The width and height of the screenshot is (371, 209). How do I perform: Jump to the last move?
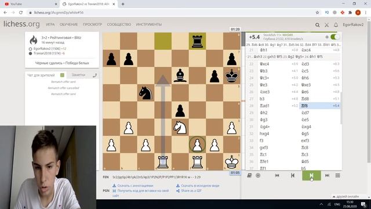click(327, 175)
